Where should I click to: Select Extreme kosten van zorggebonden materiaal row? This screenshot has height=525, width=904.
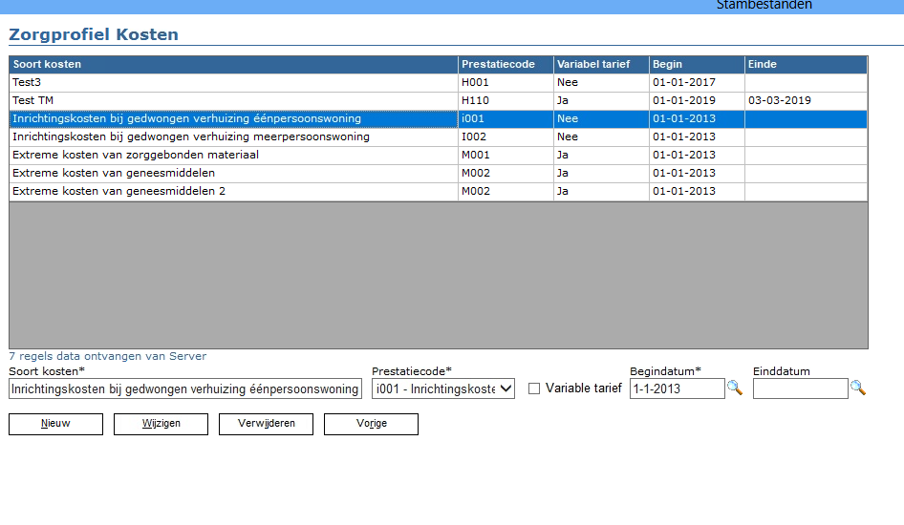click(x=233, y=155)
